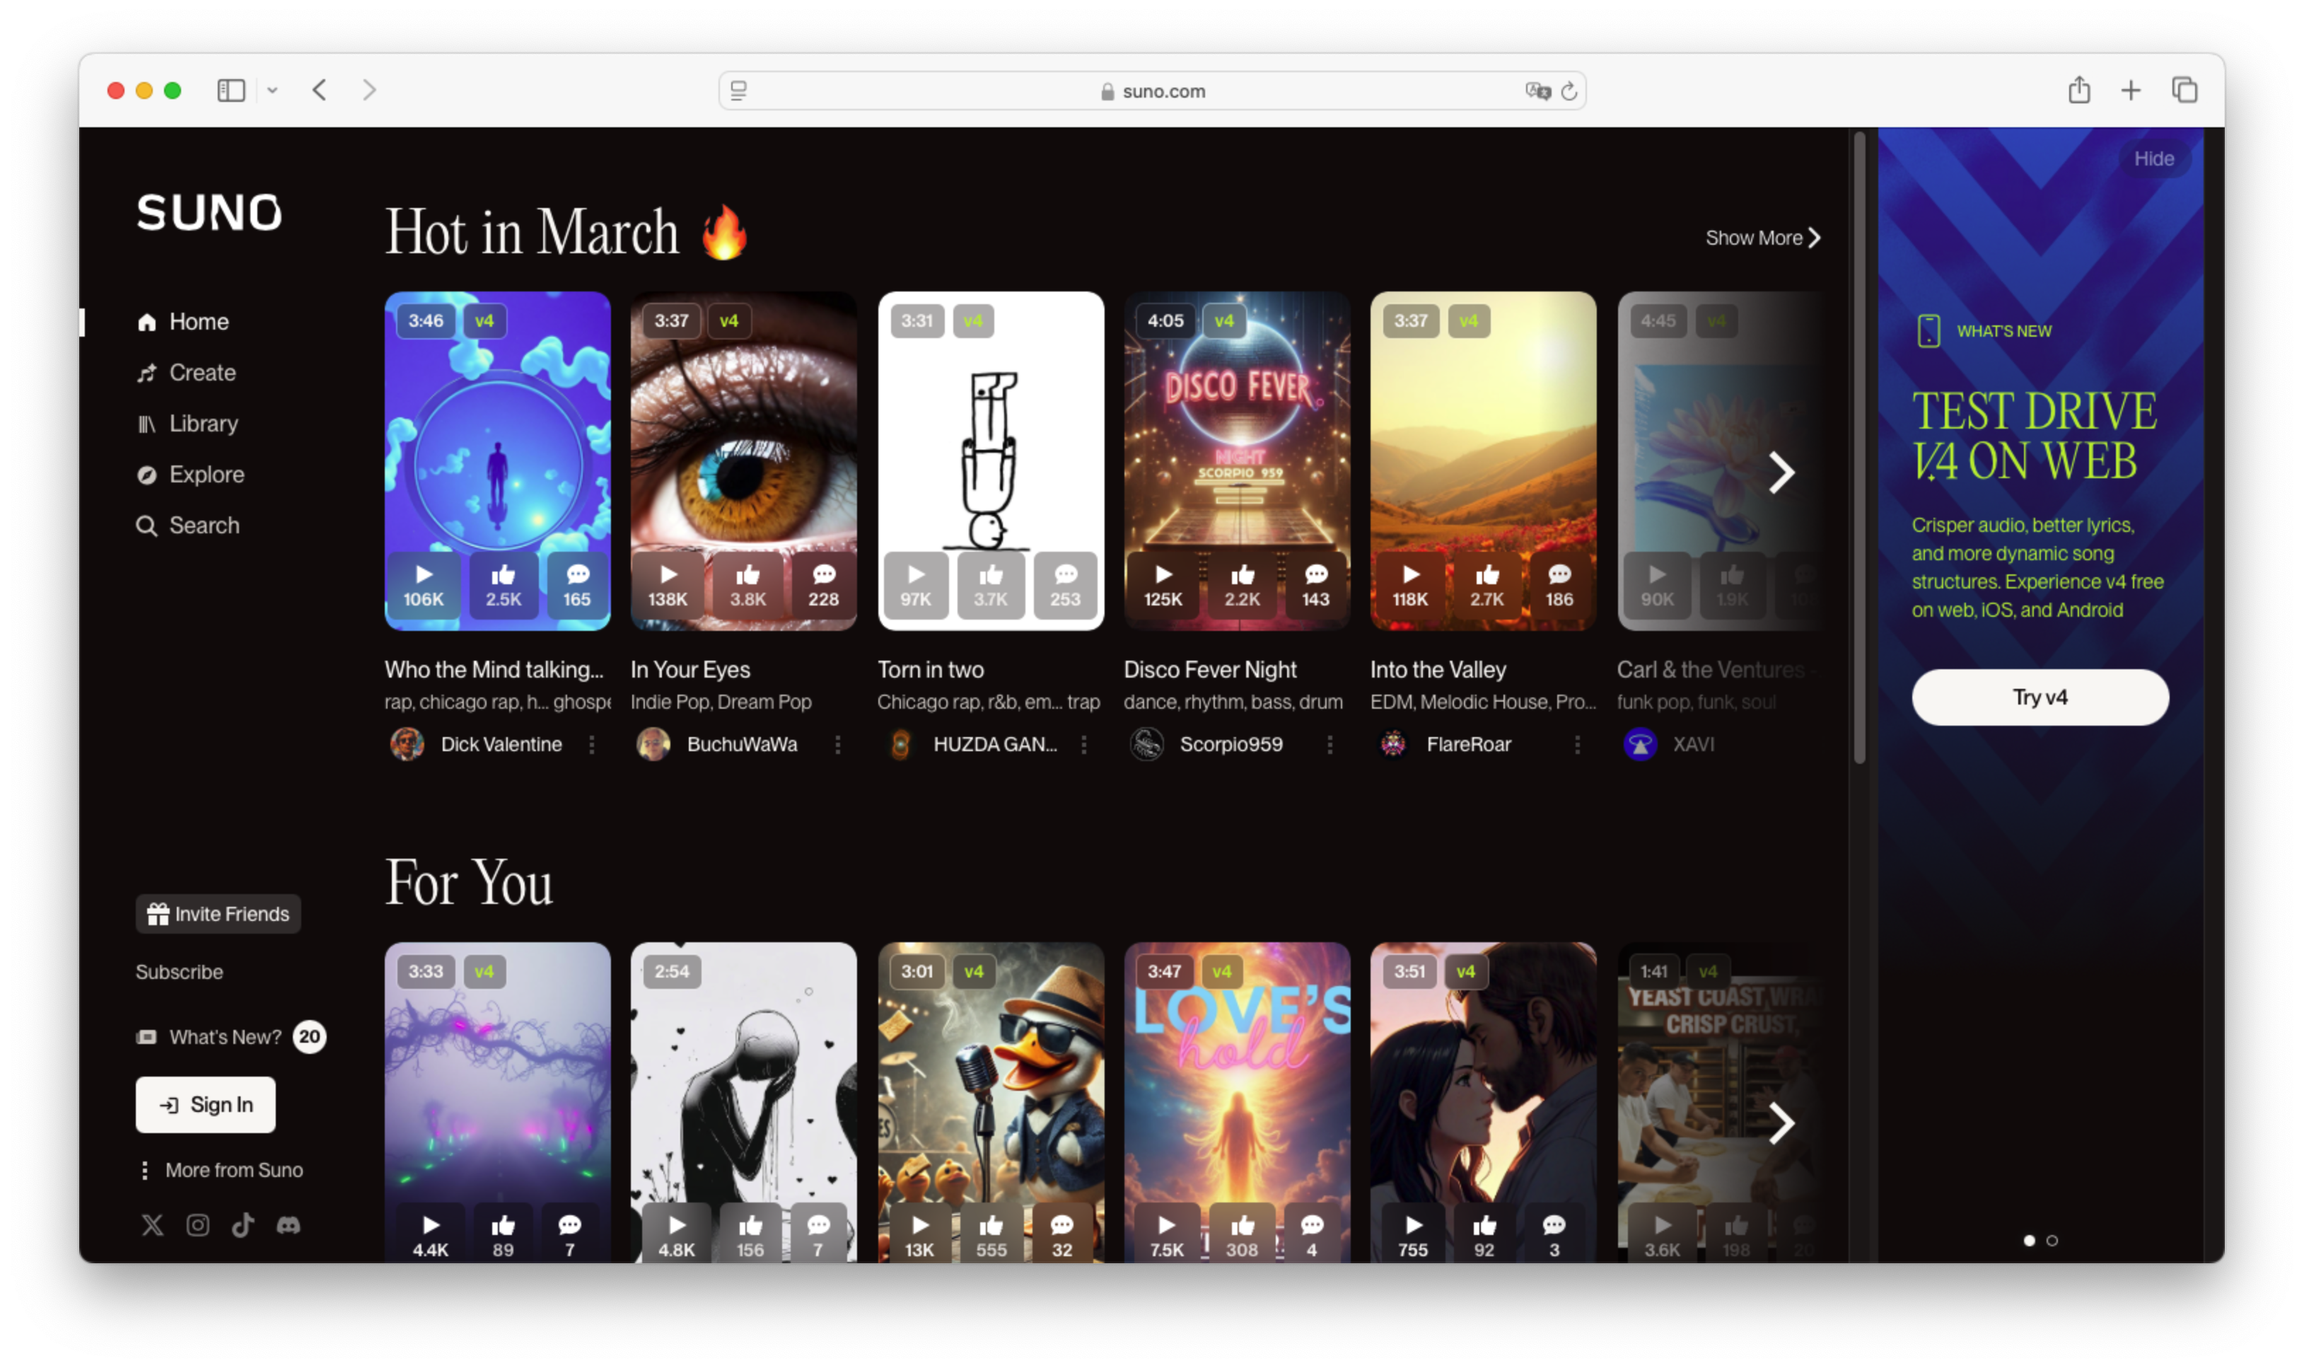Open options menu for FlareRoar song
Screen dimensions: 2304x1368
[1577, 744]
